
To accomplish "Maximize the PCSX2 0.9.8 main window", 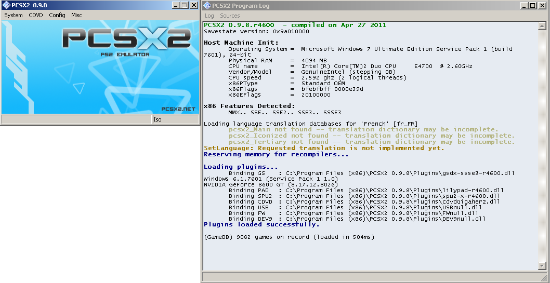I will pos(185,5).
